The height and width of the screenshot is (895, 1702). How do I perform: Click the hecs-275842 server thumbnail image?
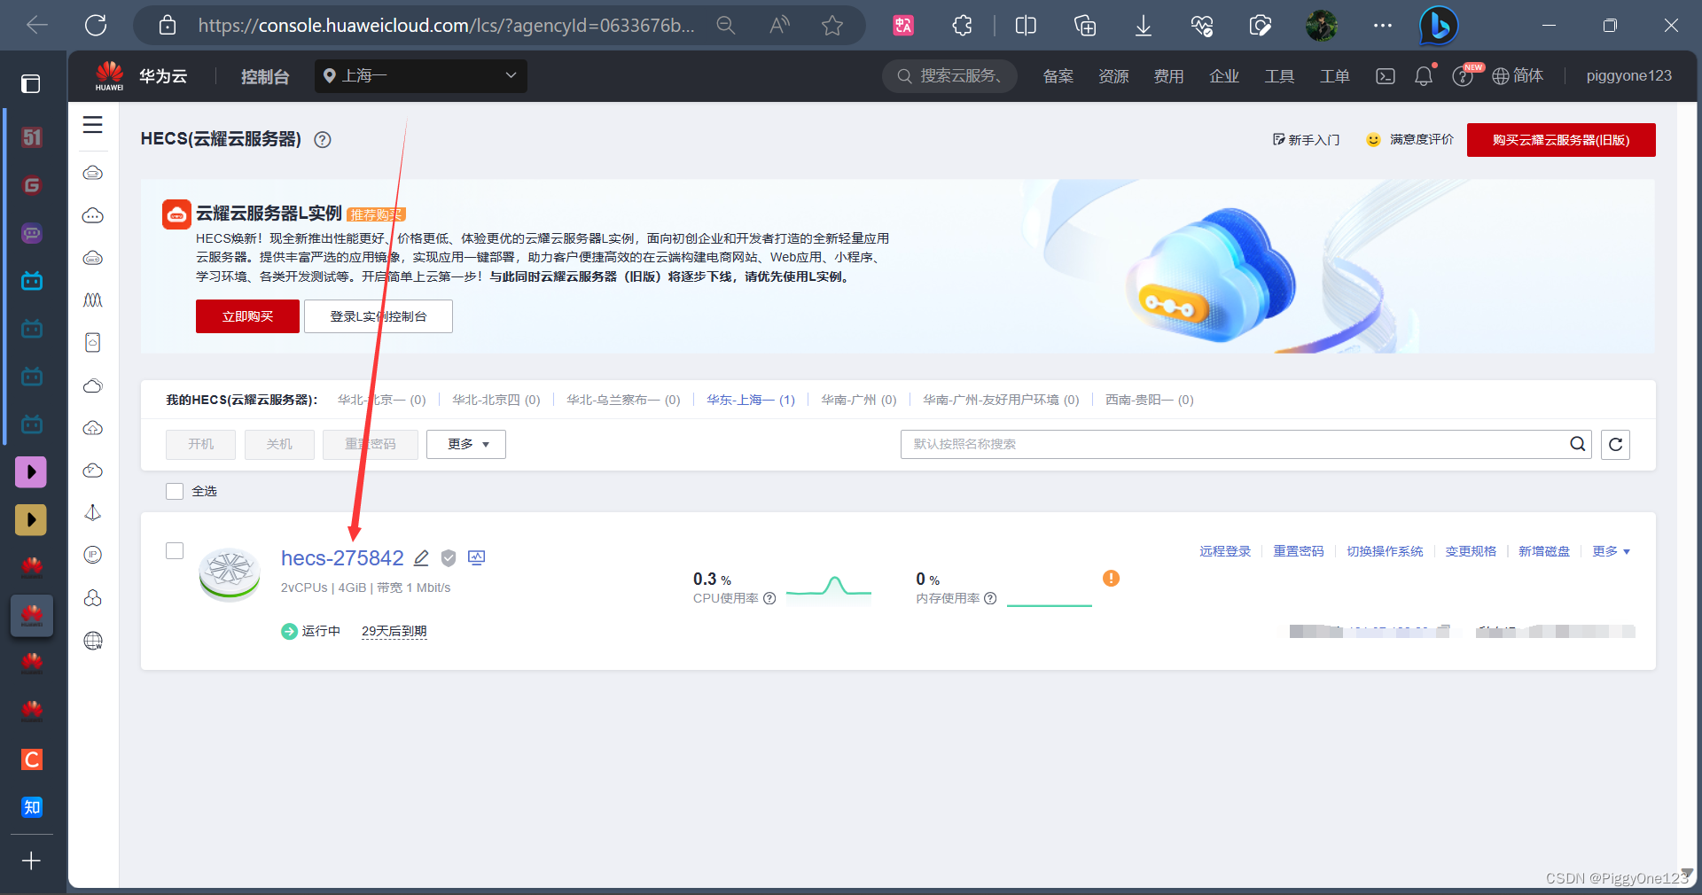(230, 574)
